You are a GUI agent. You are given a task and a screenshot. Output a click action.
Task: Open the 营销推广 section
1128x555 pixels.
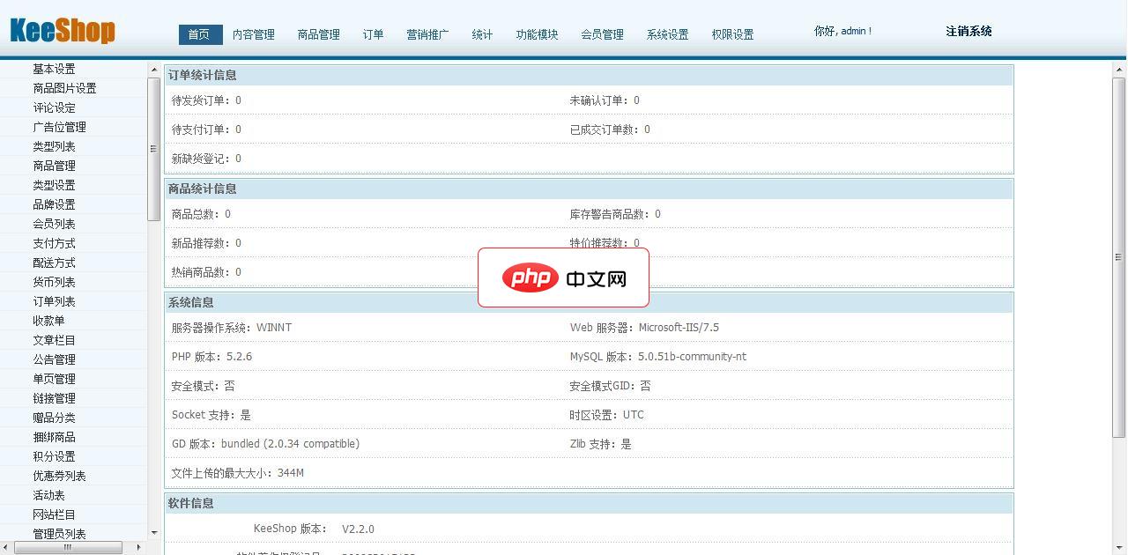[x=427, y=34]
